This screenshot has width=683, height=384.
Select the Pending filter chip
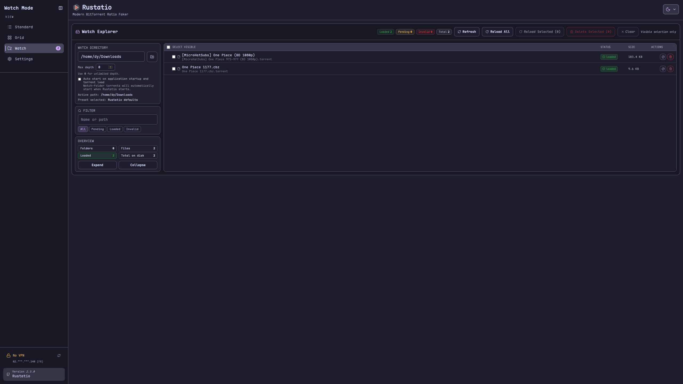click(97, 129)
